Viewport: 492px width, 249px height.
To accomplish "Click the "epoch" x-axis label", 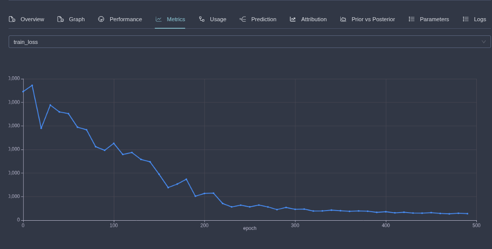I will pyautogui.click(x=250, y=228).
